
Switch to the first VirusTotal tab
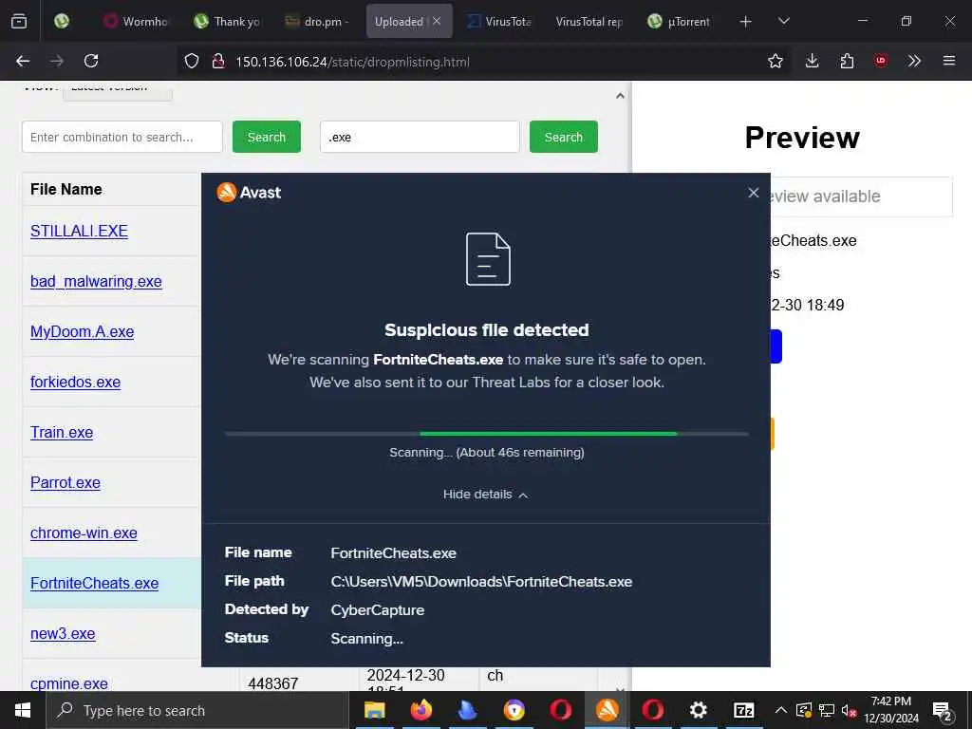point(499,21)
